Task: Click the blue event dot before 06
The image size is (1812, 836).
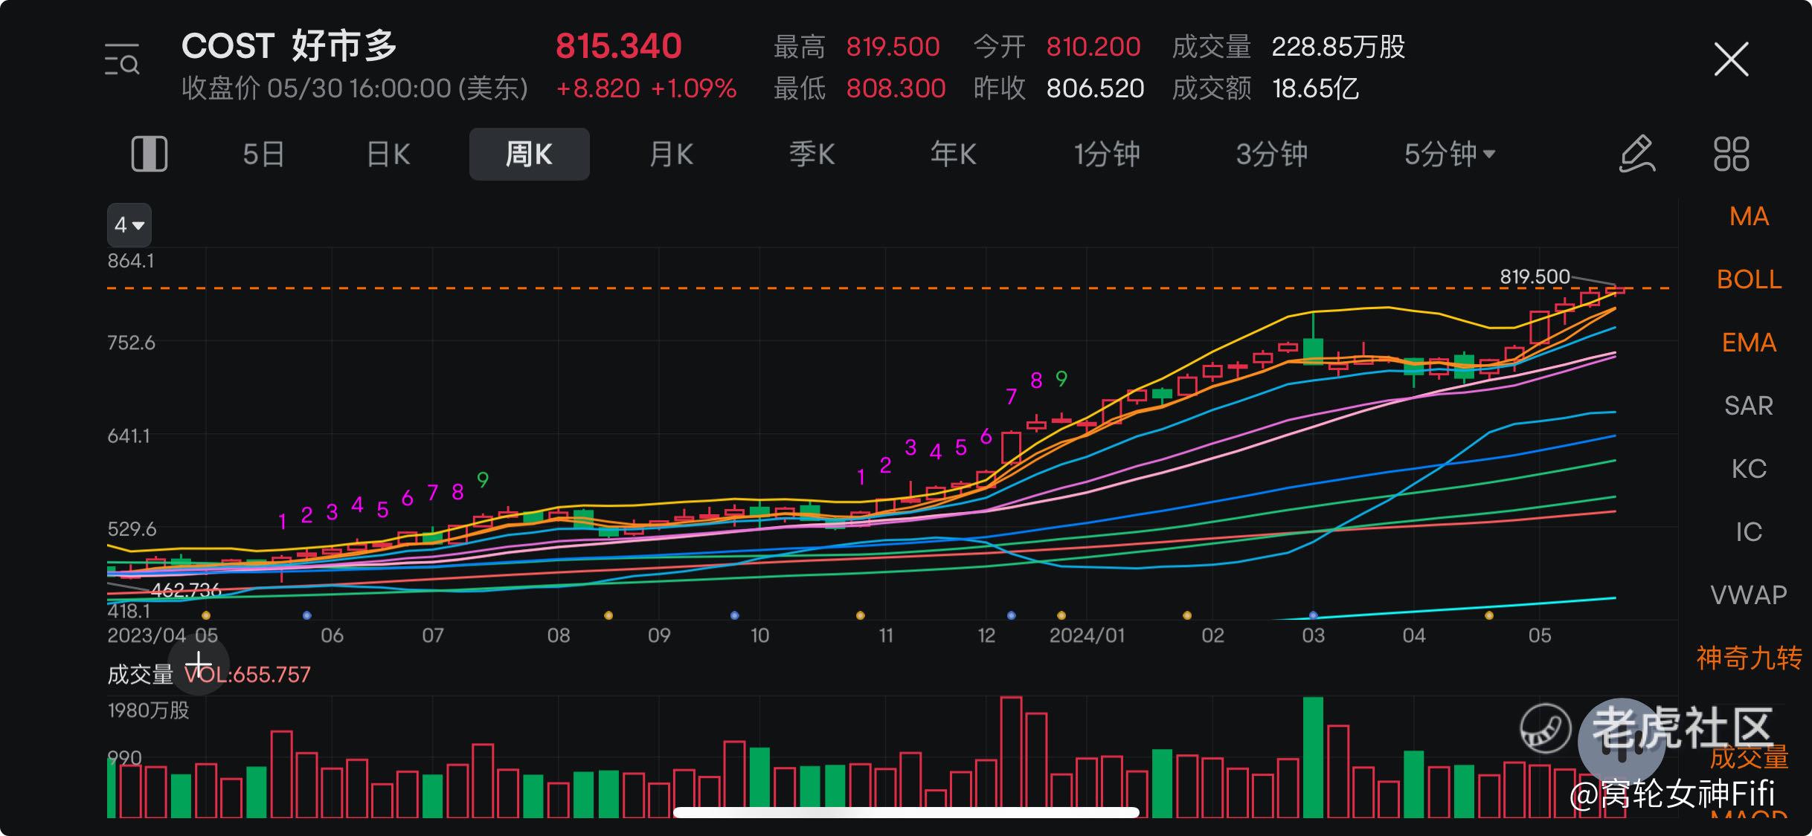Action: pos(306,615)
